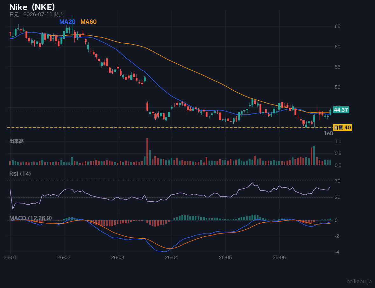Click the 44.37 current price tag
The height and width of the screenshot is (288, 375).
[341, 110]
